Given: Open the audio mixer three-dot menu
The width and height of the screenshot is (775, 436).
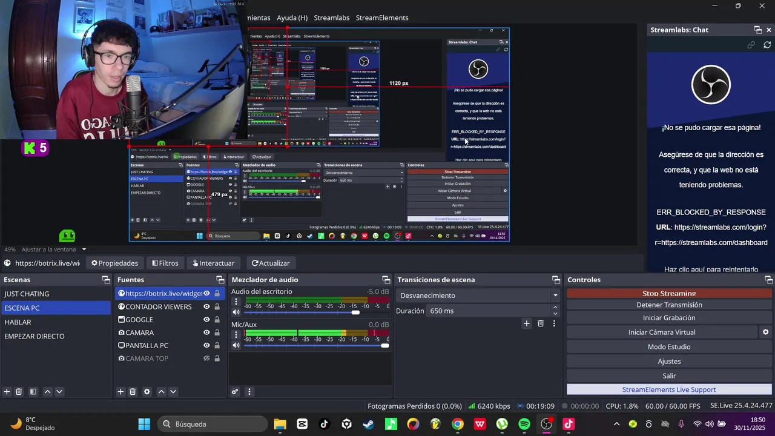Looking at the screenshot, I should tap(249, 392).
